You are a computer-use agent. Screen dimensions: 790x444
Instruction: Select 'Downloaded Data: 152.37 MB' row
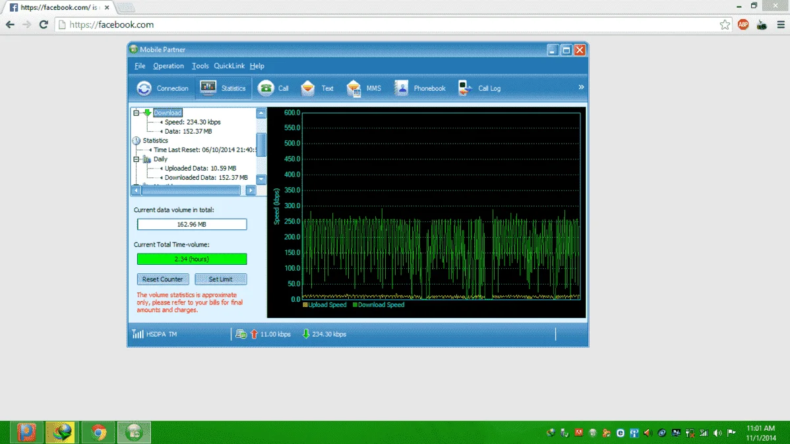tap(206, 178)
